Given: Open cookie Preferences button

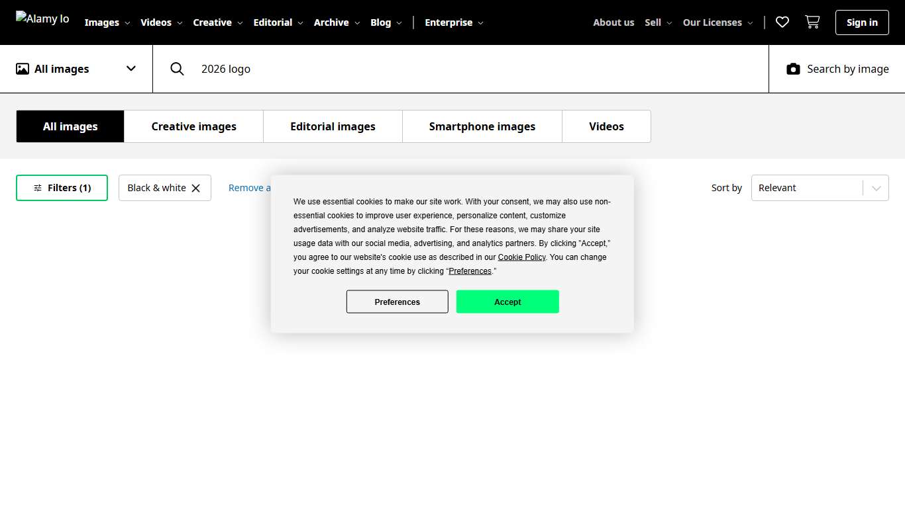Looking at the screenshot, I should pyautogui.click(x=397, y=302).
